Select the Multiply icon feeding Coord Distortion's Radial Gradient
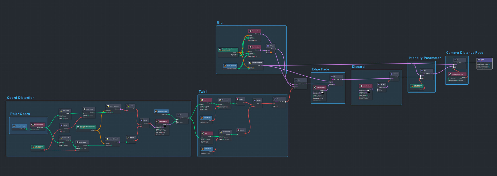 (x=142, y=120)
